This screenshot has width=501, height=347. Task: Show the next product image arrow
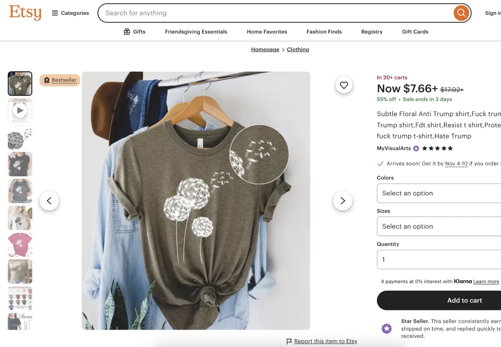(342, 201)
